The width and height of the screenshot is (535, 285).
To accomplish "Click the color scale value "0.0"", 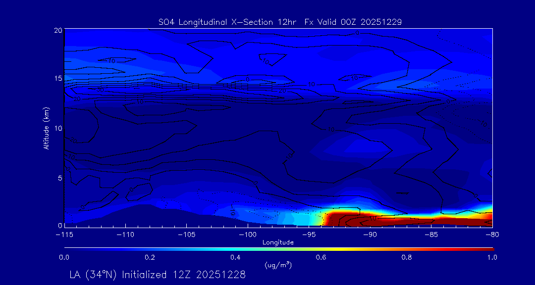I will (x=64, y=257).
